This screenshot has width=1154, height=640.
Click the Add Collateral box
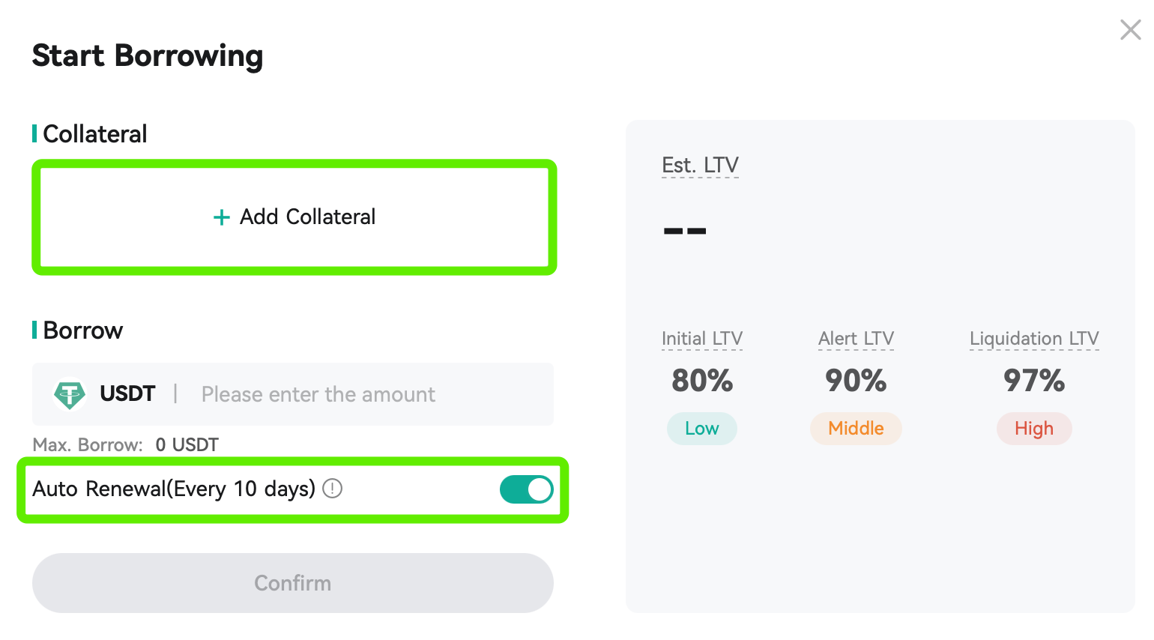[294, 217]
